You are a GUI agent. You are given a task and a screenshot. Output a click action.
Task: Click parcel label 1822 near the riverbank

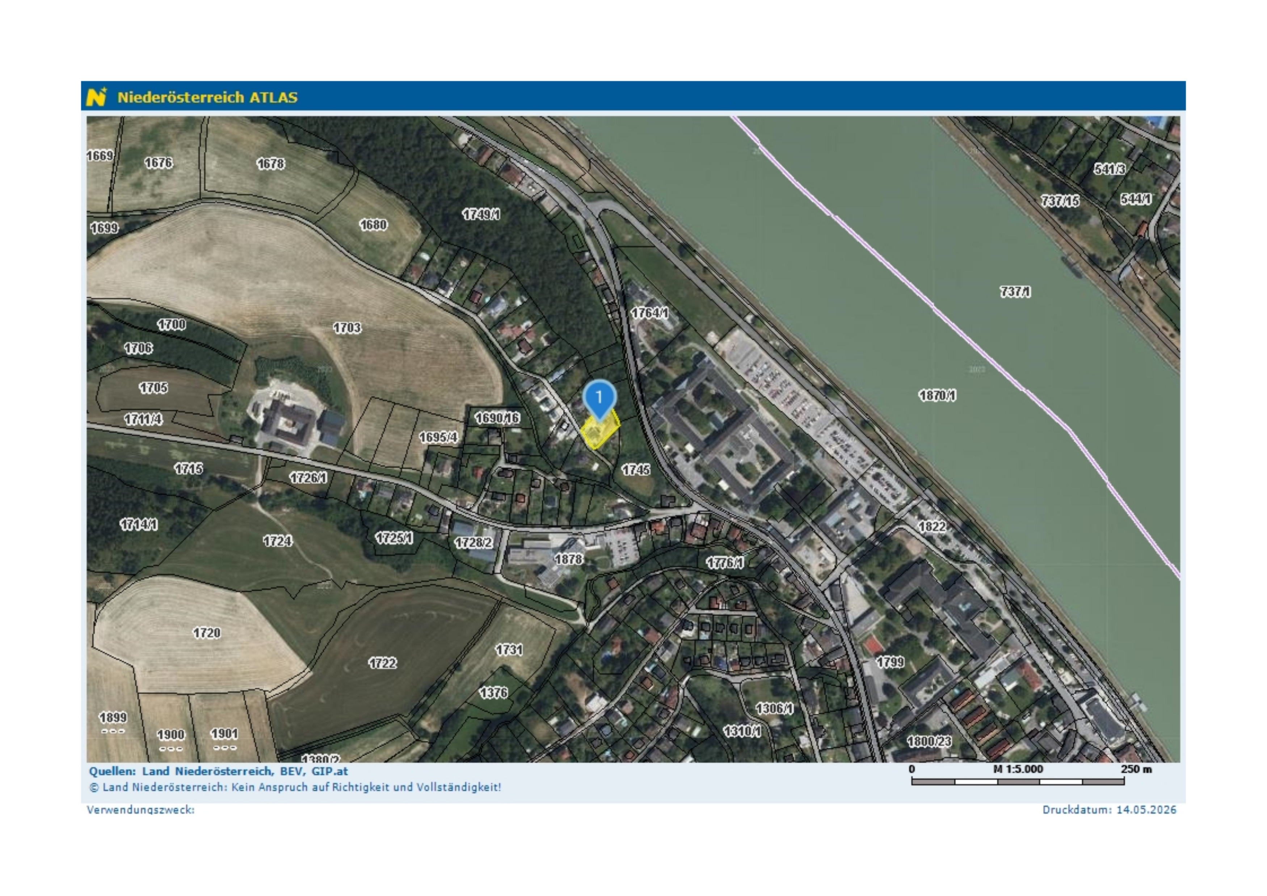pos(932,526)
